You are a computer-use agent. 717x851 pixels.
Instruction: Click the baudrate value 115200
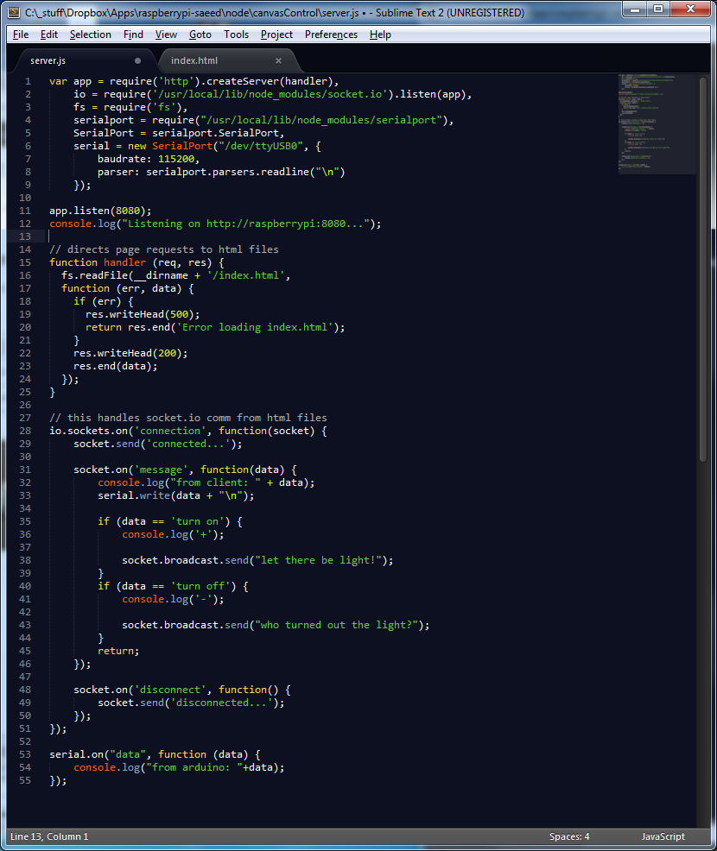point(176,159)
